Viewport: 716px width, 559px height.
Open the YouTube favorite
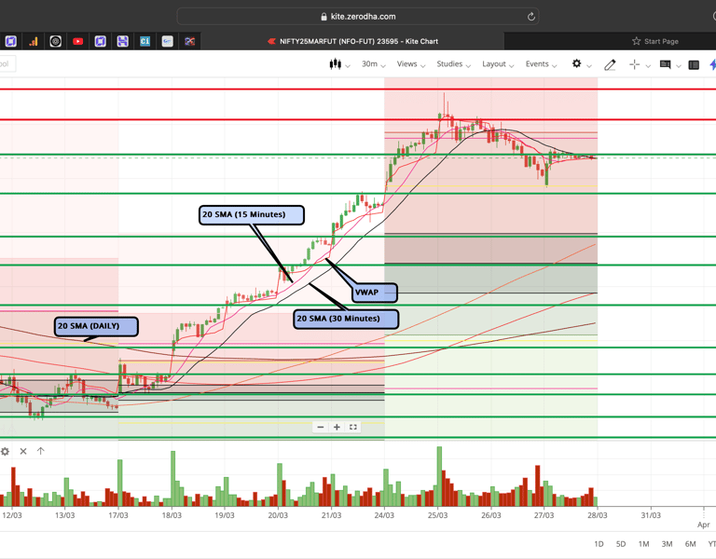coord(77,42)
